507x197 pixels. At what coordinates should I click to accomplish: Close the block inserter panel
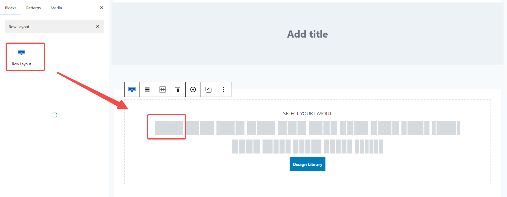coord(102,8)
